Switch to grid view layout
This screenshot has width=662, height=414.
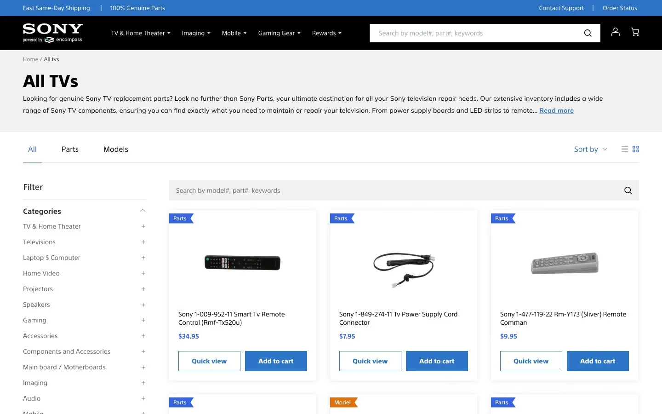pyautogui.click(x=636, y=149)
